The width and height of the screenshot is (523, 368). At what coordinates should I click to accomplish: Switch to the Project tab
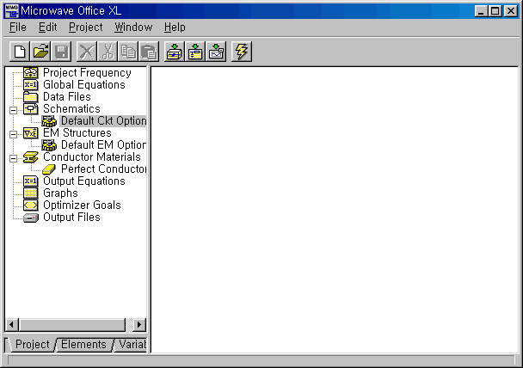(x=32, y=344)
